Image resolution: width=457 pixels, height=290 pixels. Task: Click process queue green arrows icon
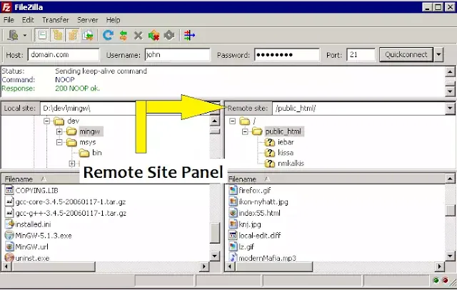pyautogui.click(x=124, y=35)
